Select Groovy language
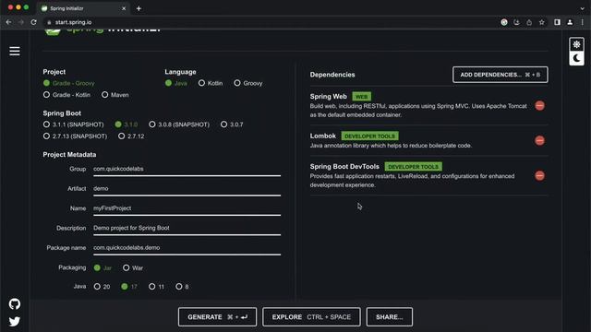The height and width of the screenshot is (332, 591). coord(248,83)
